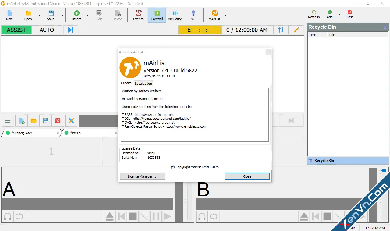This screenshot has height=231, width=390.
Task: Click Player A pause button
Action: pyautogui.click(x=156, y=217)
